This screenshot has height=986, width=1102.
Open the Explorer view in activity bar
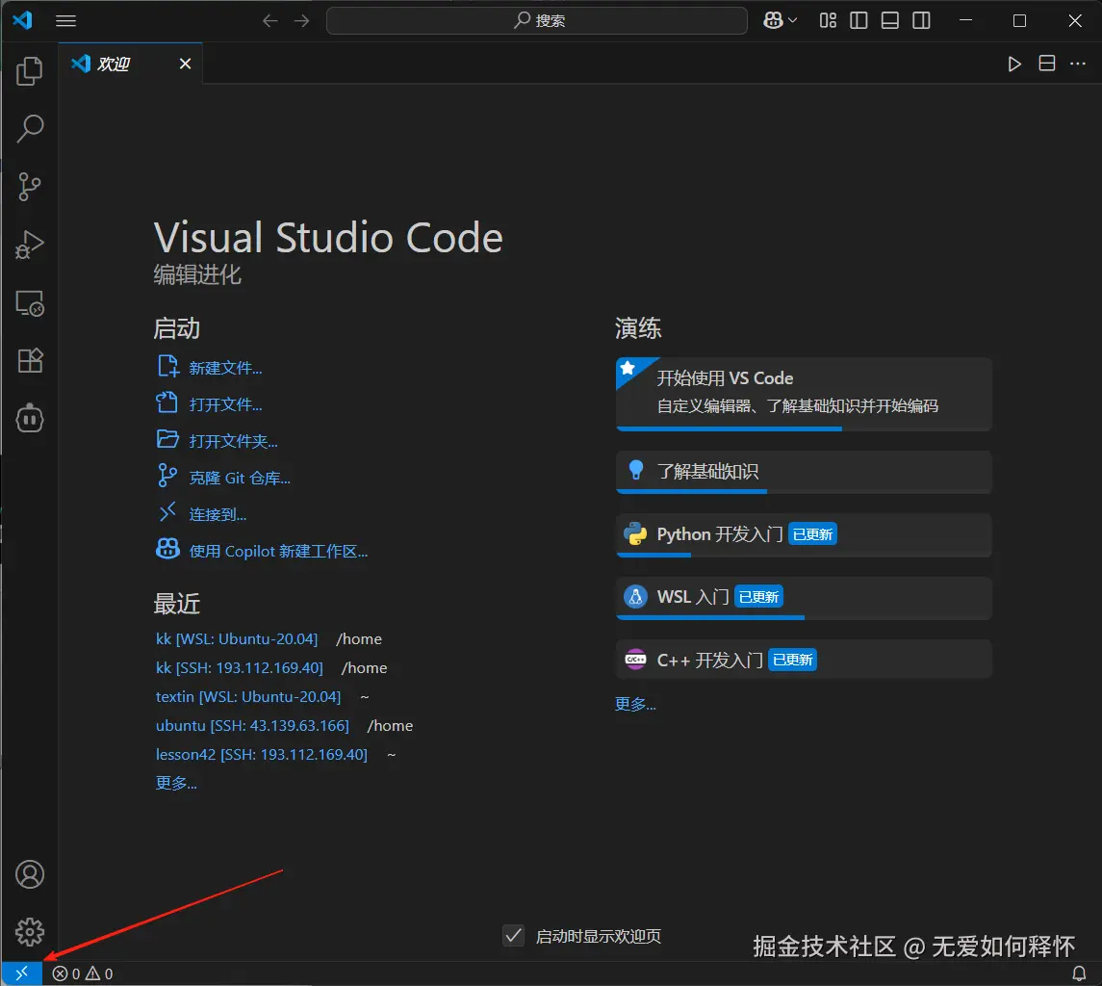point(30,71)
